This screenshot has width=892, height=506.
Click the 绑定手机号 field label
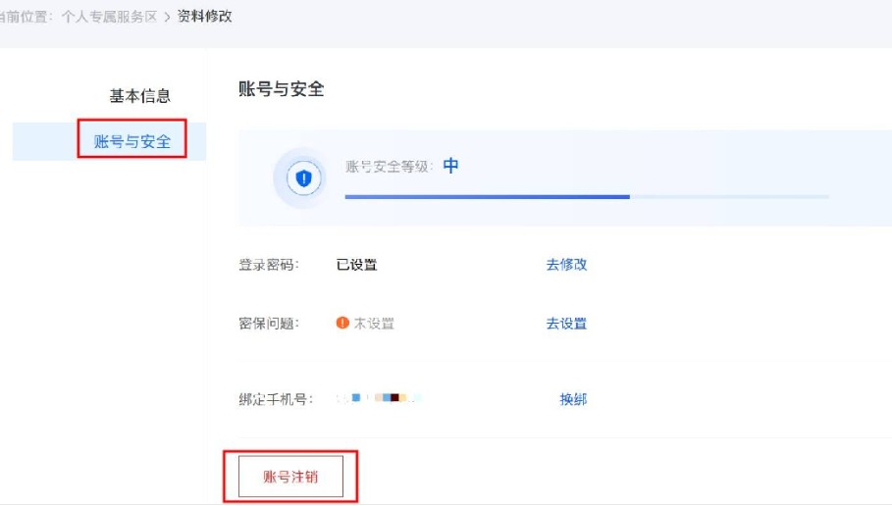click(276, 399)
